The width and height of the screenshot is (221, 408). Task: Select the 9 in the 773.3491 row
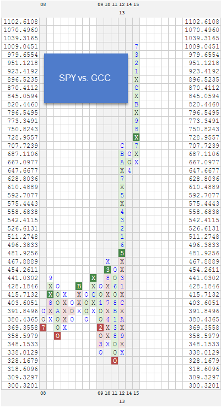pyautogui.click(x=136, y=121)
